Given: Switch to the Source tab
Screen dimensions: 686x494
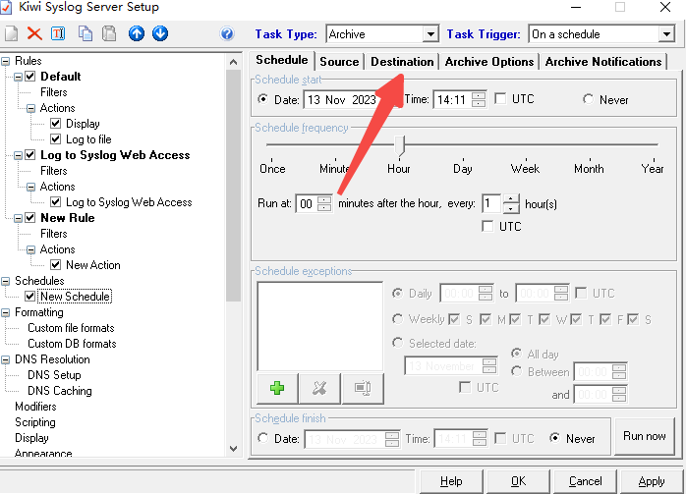Looking at the screenshot, I should (x=339, y=62).
